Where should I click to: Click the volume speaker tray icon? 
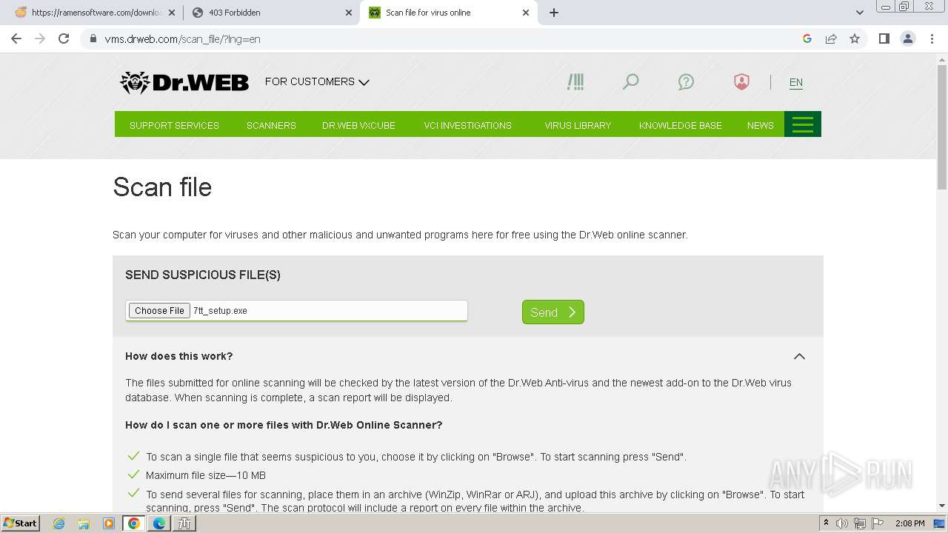(x=842, y=523)
